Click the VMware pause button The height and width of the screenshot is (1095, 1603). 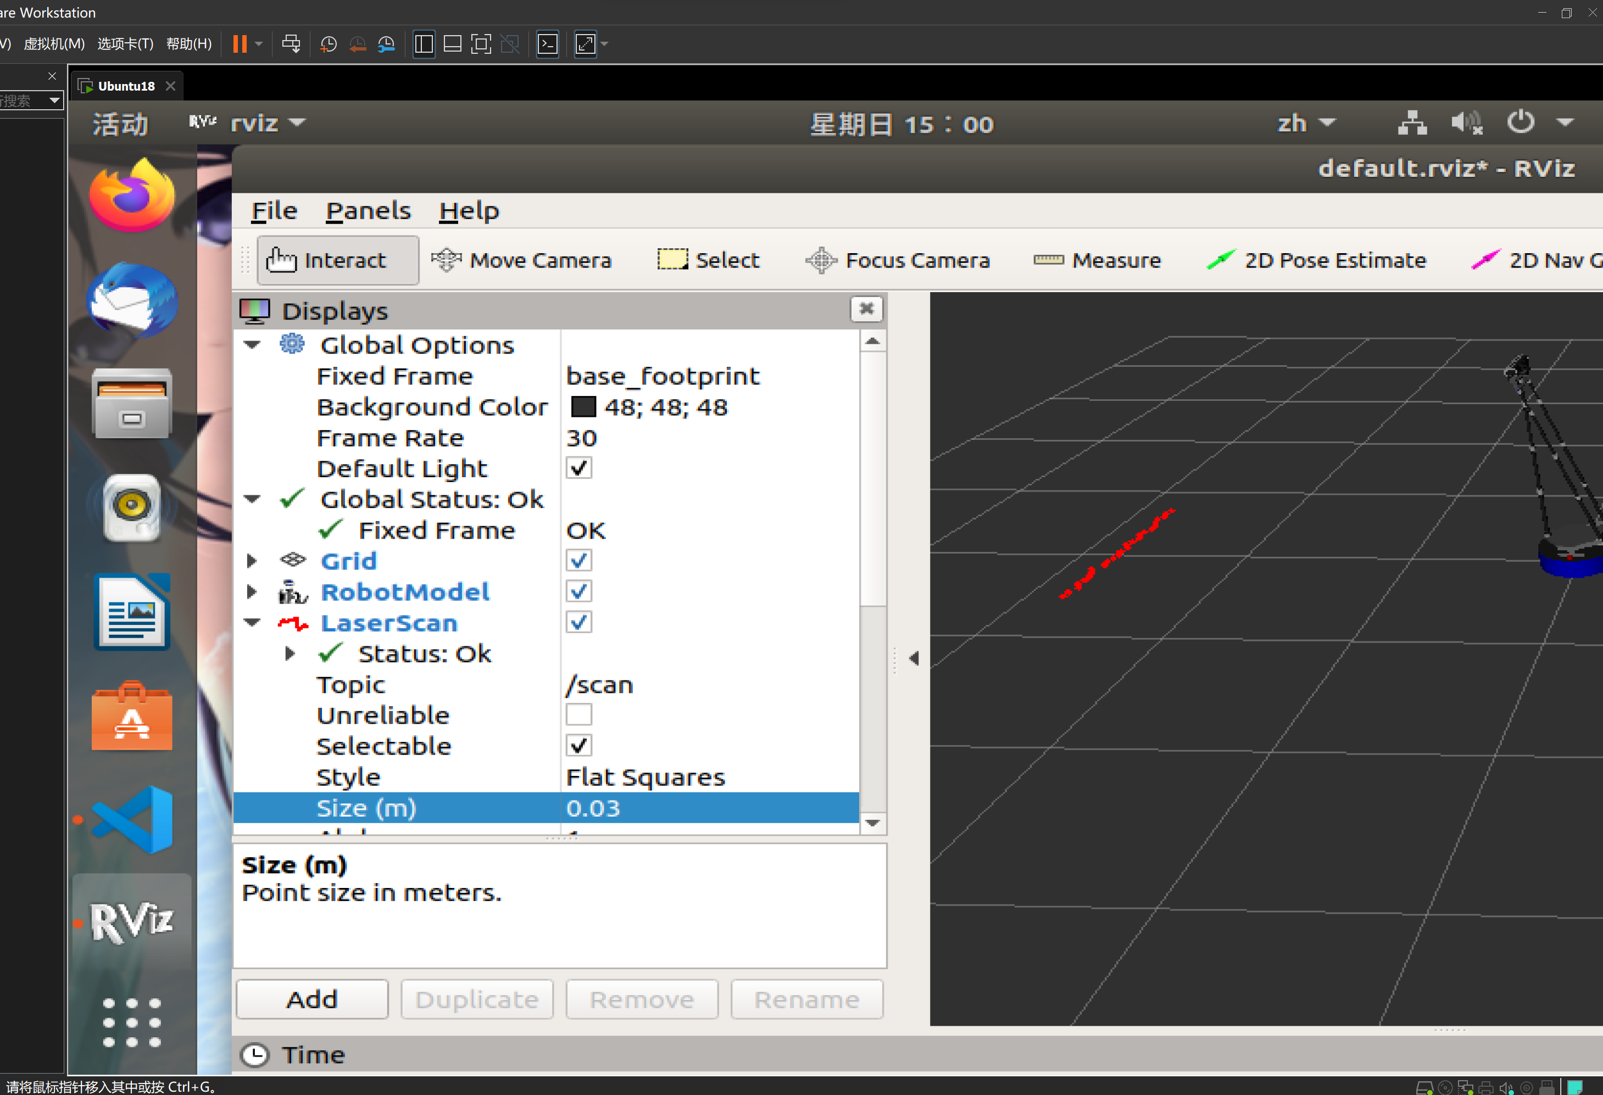coord(240,44)
